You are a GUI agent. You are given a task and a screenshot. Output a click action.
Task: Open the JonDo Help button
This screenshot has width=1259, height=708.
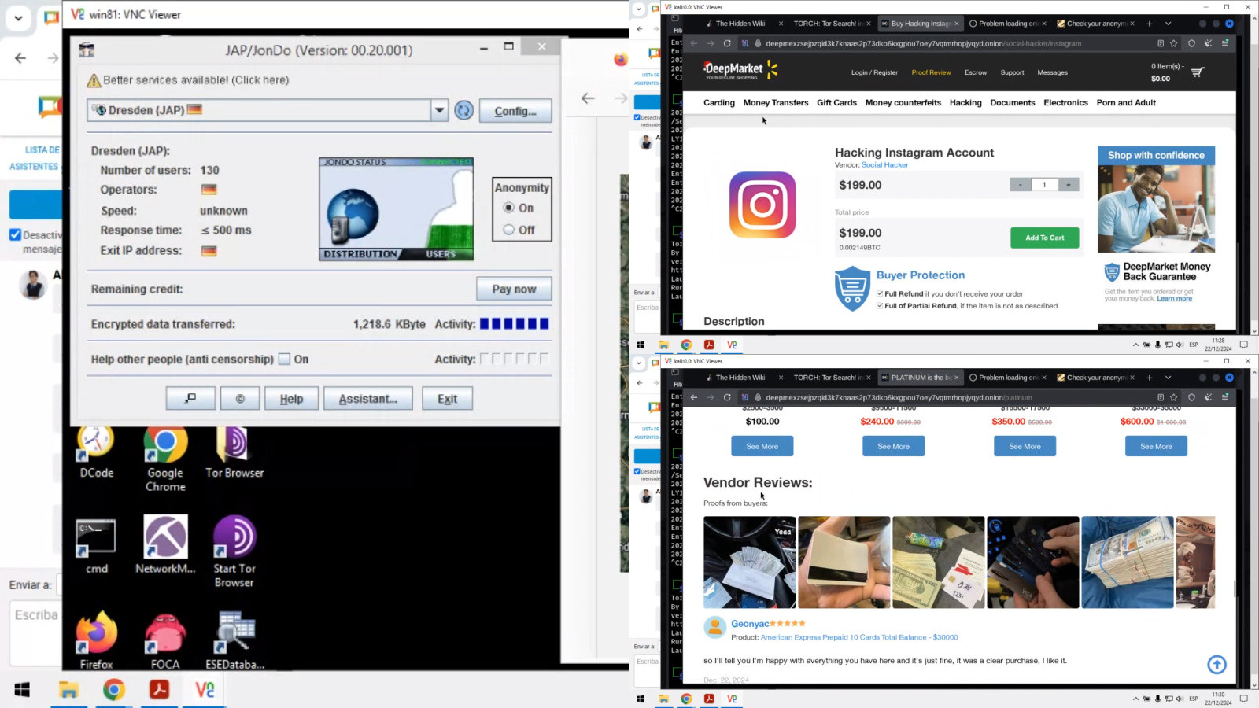click(x=291, y=399)
